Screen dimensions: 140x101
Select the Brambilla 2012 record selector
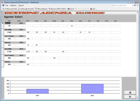click(3, 51)
